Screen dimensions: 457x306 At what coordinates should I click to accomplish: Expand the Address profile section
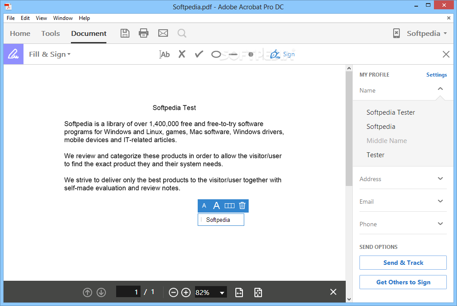click(x=441, y=178)
